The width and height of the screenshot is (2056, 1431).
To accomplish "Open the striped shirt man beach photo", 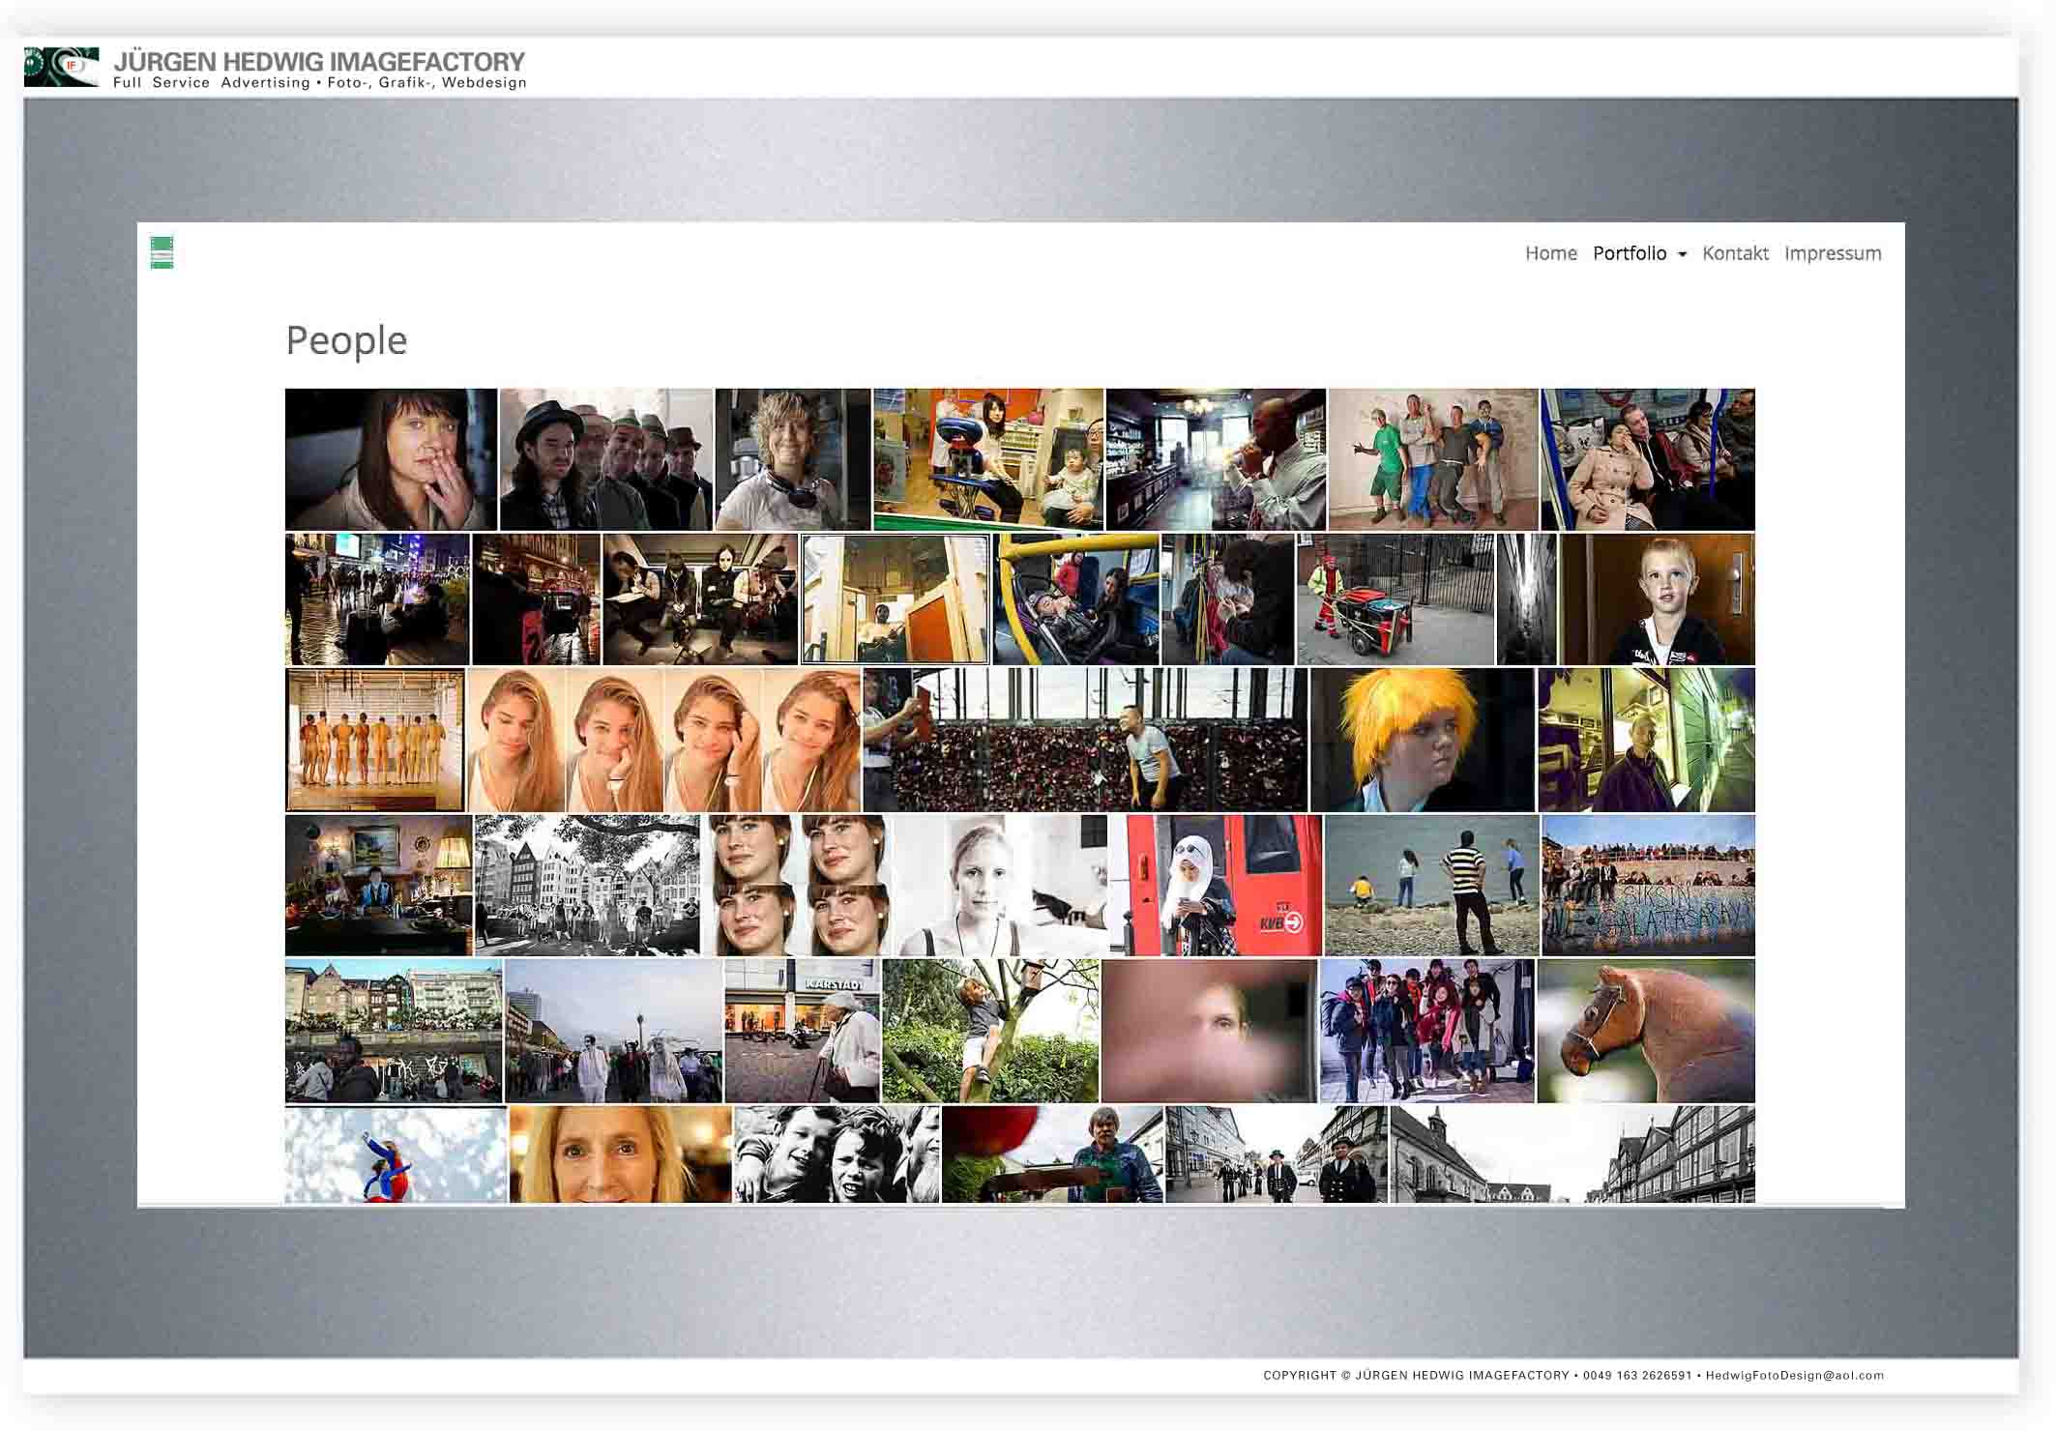I will (x=1431, y=886).
